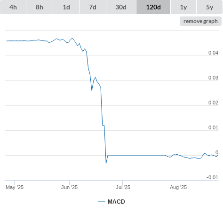Click the Aug '25 axis label
The width and height of the screenshot is (223, 214).
click(178, 187)
